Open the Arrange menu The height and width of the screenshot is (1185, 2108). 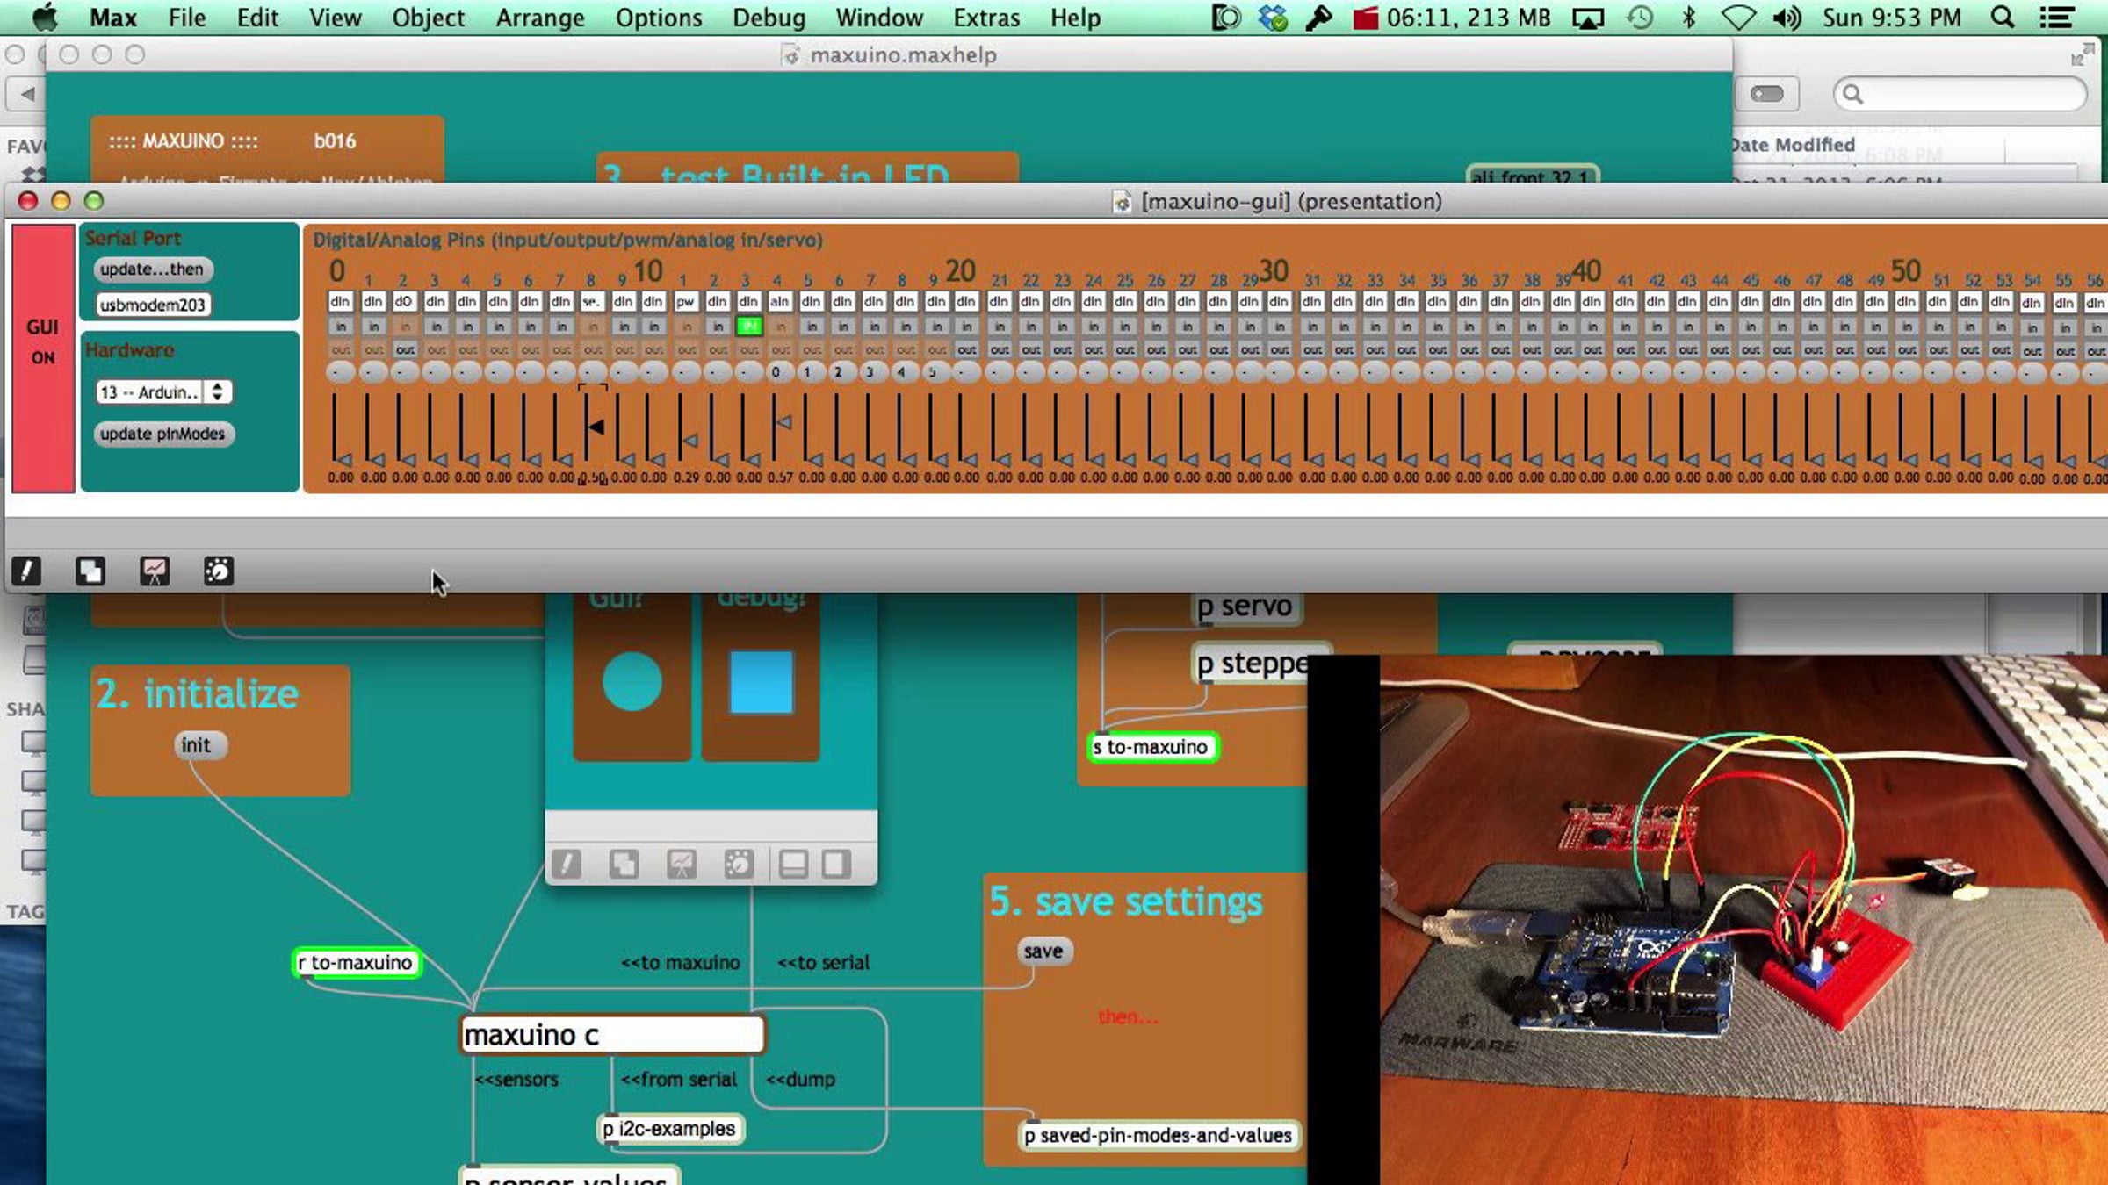tap(539, 18)
